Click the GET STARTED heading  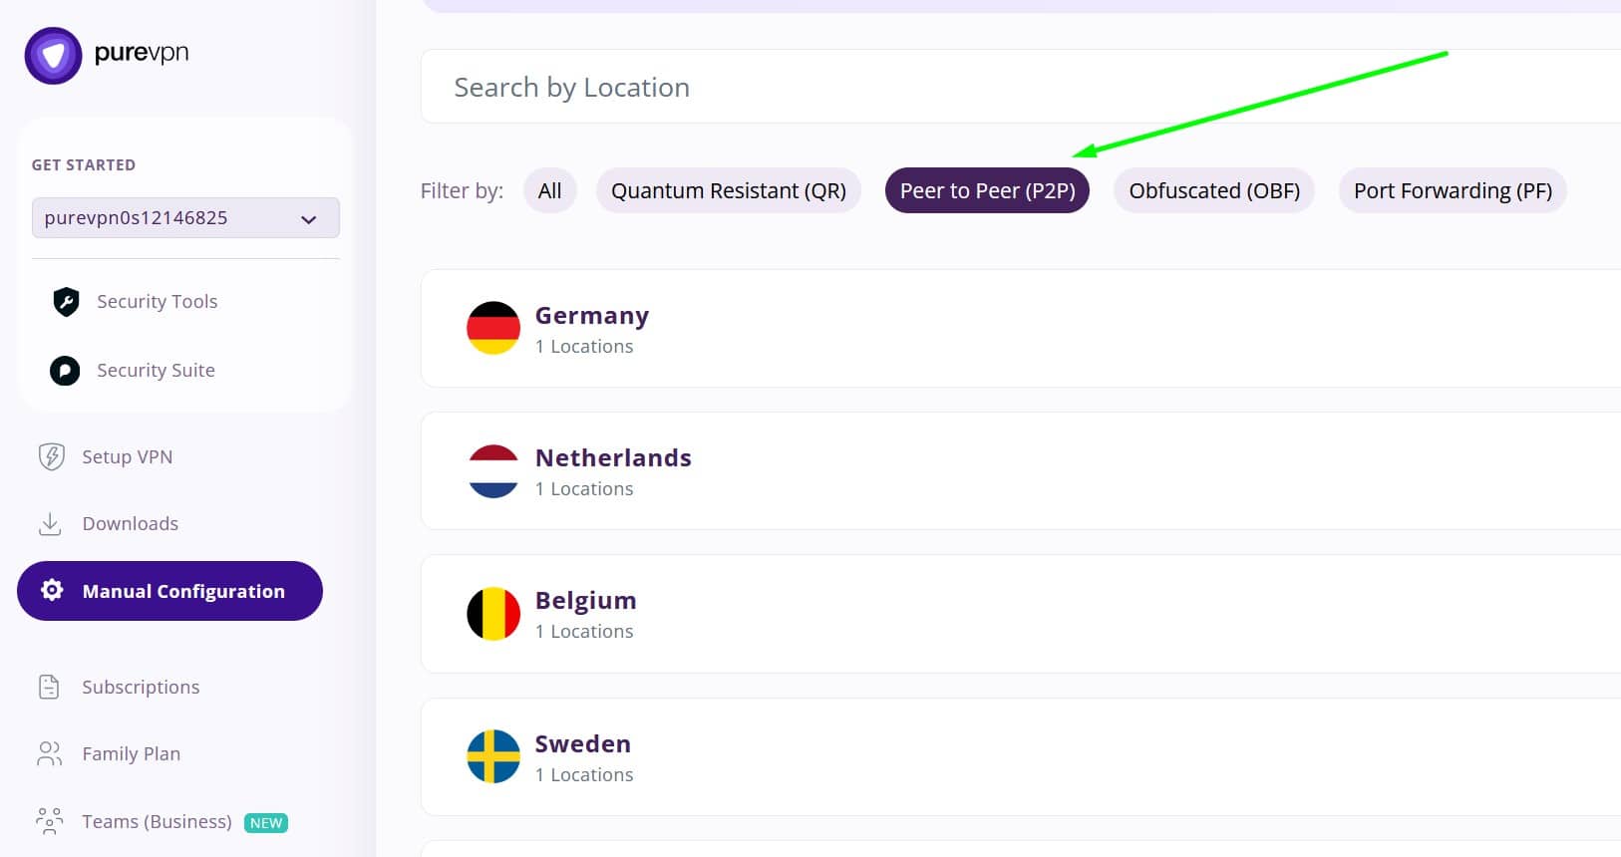[x=84, y=165]
